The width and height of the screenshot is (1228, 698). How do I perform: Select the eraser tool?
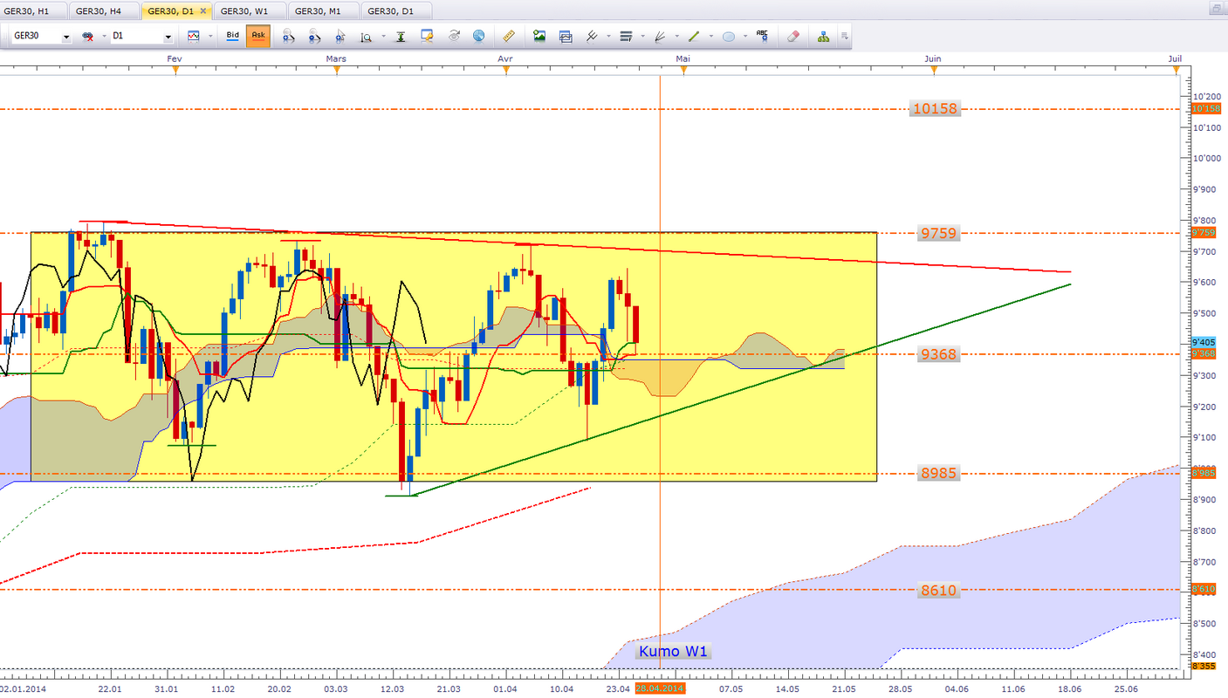793,37
